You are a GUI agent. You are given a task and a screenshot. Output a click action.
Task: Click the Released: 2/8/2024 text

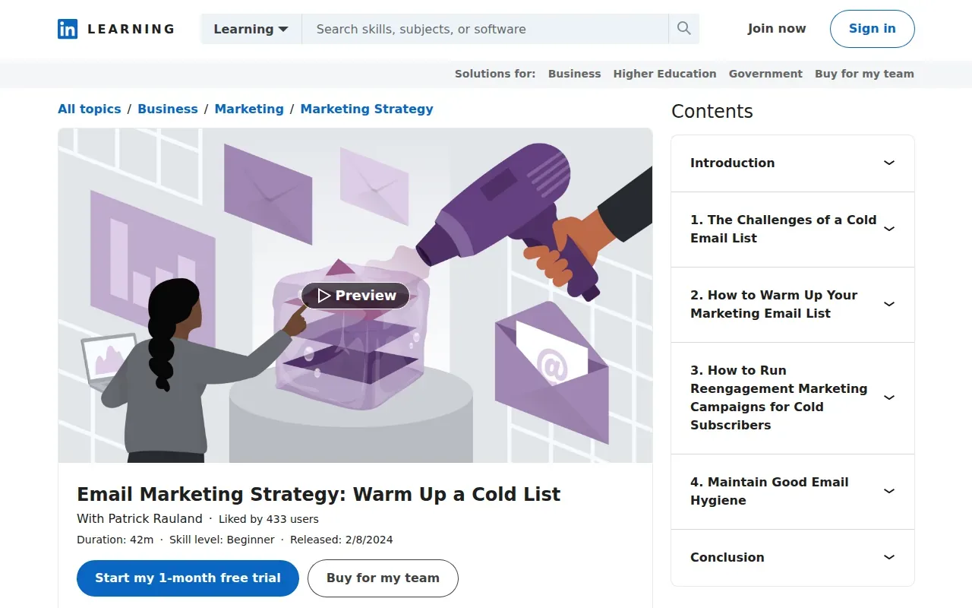(341, 540)
